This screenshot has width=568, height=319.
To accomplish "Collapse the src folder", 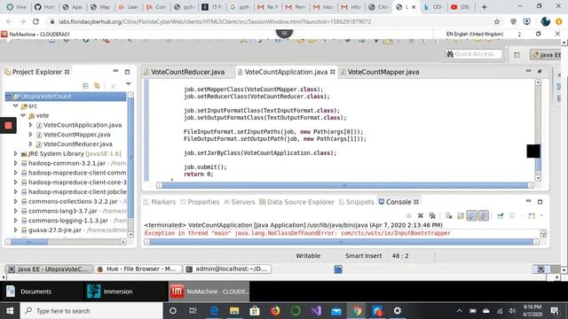I will [x=16, y=105].
